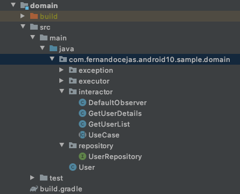The width and height of the screenshot is (240, 194).
Task: Expand the test folder arrow
Action: [x=32, y=178]
